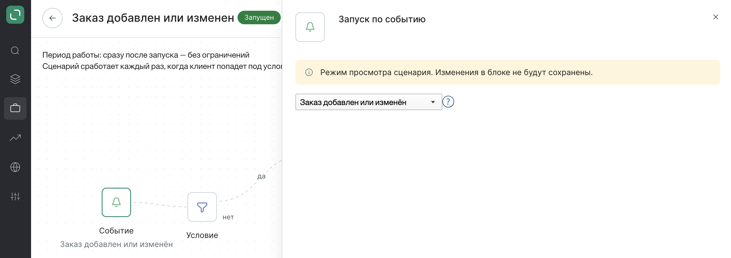The width and height of the screenshot is (731, 258).
Task: Click the Запущен status badge
Action: (259, 18)
